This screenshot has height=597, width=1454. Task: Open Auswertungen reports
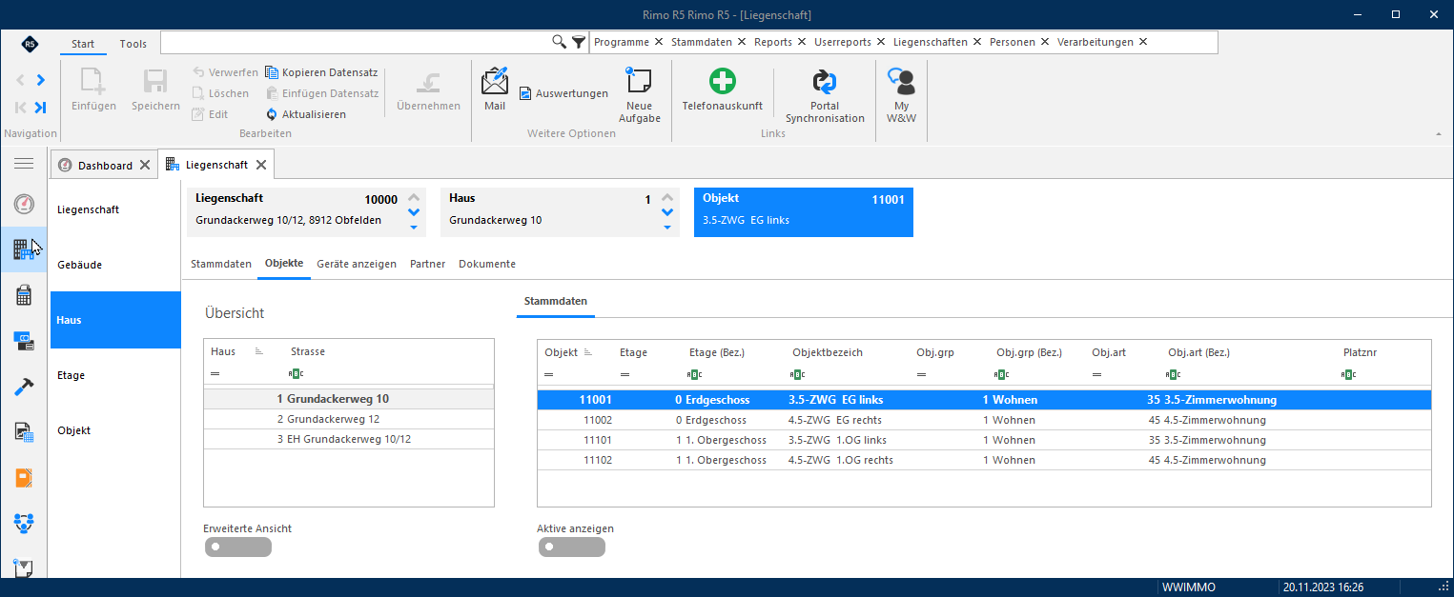click(x=563, y=93)
